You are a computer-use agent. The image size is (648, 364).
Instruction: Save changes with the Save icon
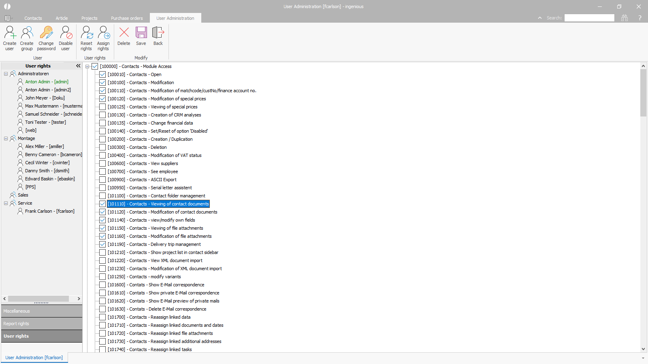tap(141, 33)
